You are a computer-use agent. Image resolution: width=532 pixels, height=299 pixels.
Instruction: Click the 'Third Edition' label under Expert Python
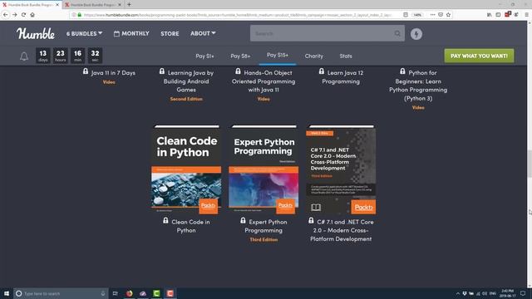click(264, 240)
